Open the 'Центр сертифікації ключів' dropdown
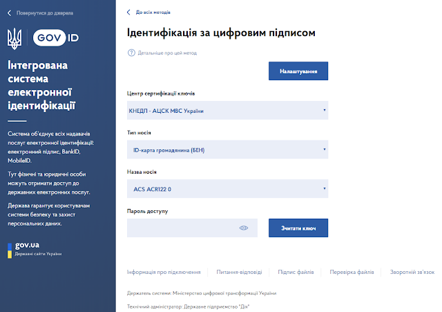 [227, 110]
